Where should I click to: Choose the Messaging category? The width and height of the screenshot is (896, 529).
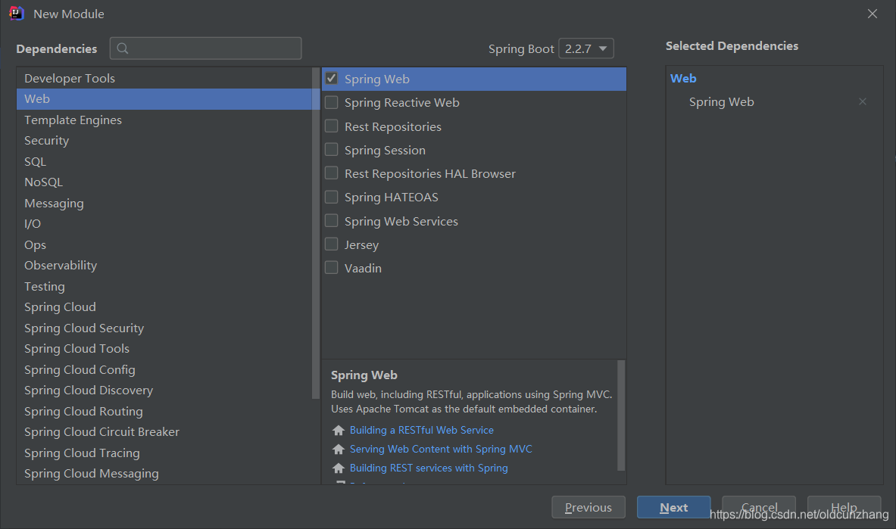(164, 204)
